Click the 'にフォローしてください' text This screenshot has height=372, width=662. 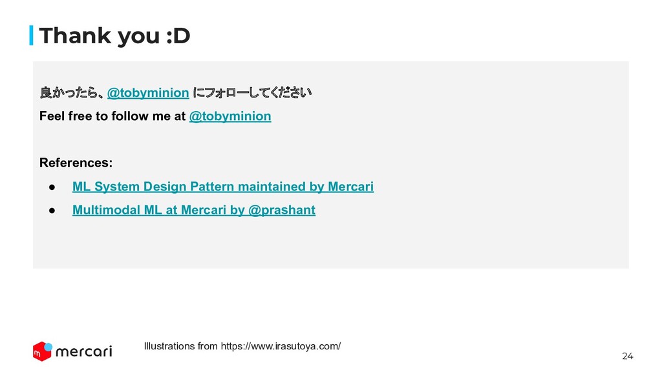252,93
